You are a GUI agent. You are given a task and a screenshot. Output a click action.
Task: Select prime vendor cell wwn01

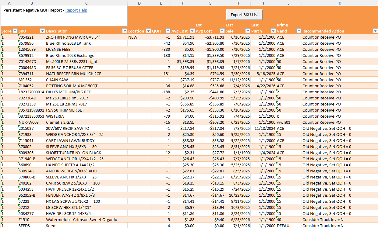[x=289, y=122]
